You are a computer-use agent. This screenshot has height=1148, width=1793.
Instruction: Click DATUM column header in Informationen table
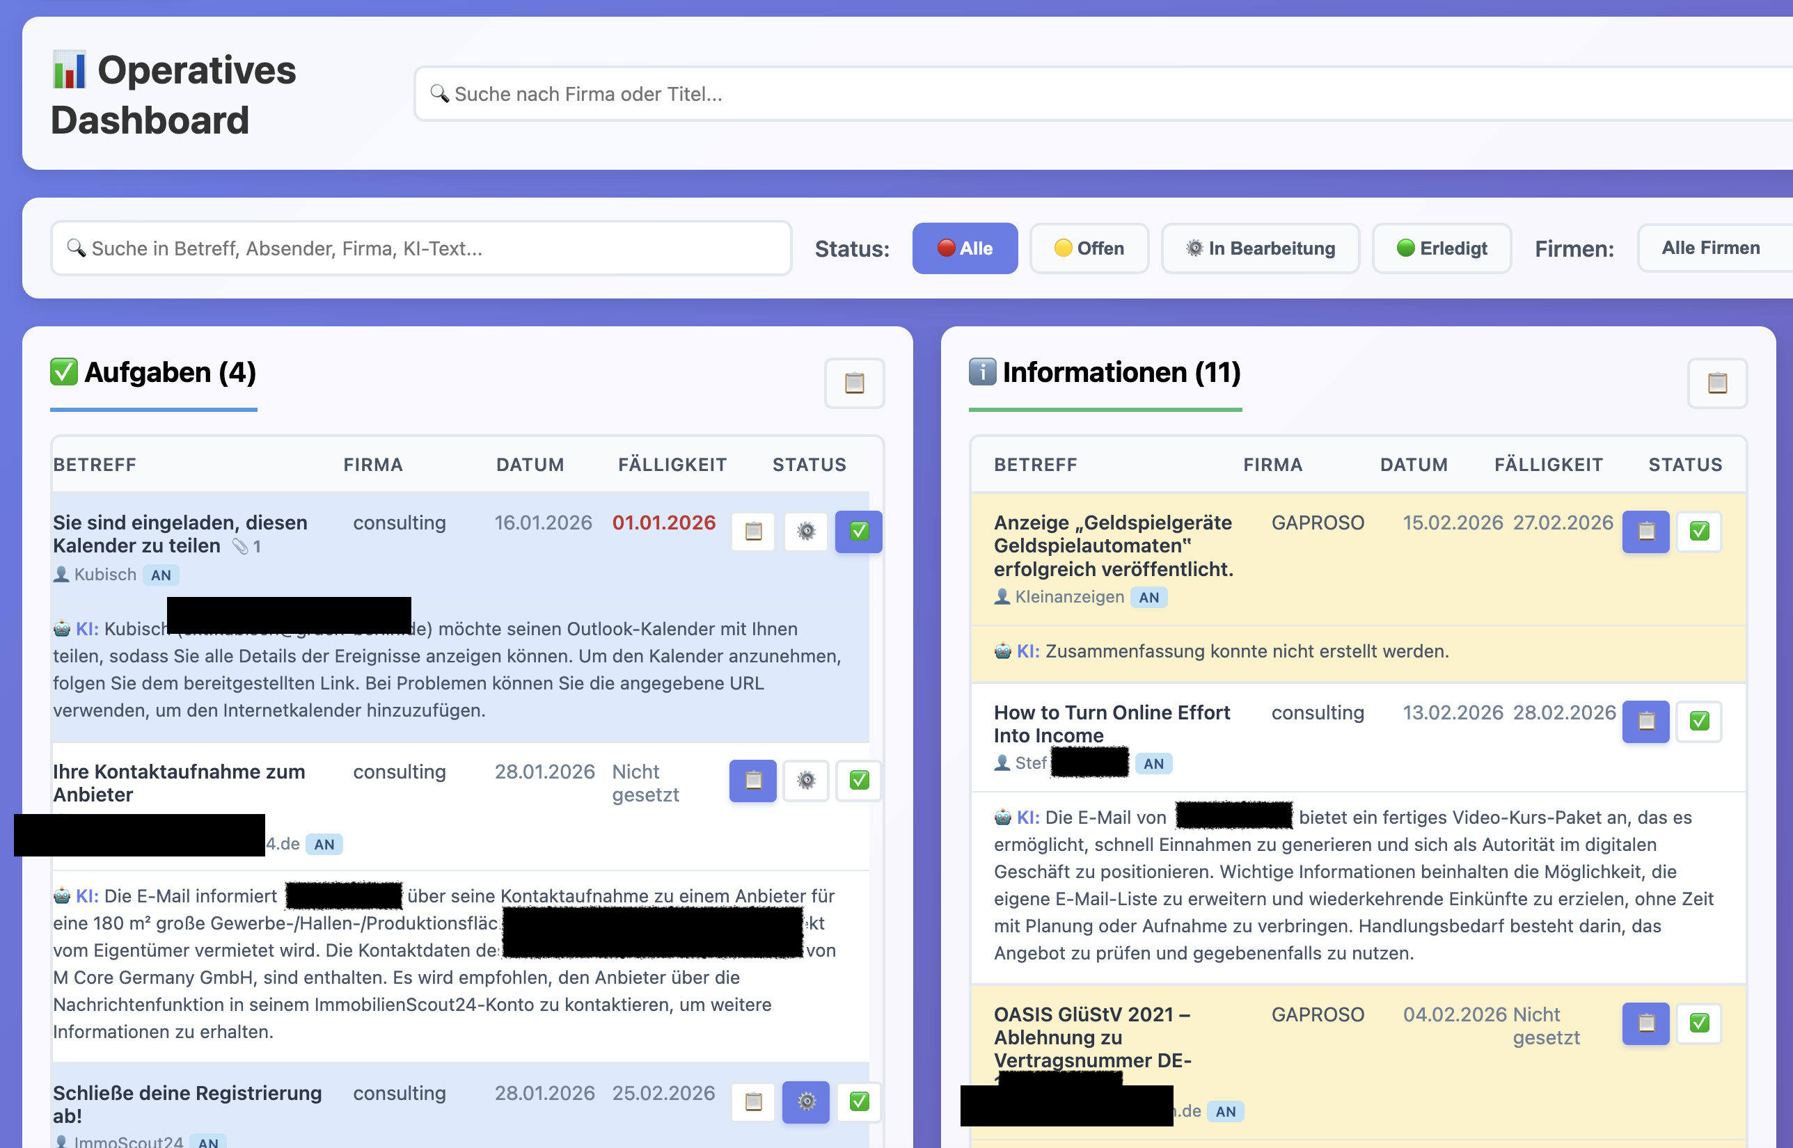(x=1414, y=465)
